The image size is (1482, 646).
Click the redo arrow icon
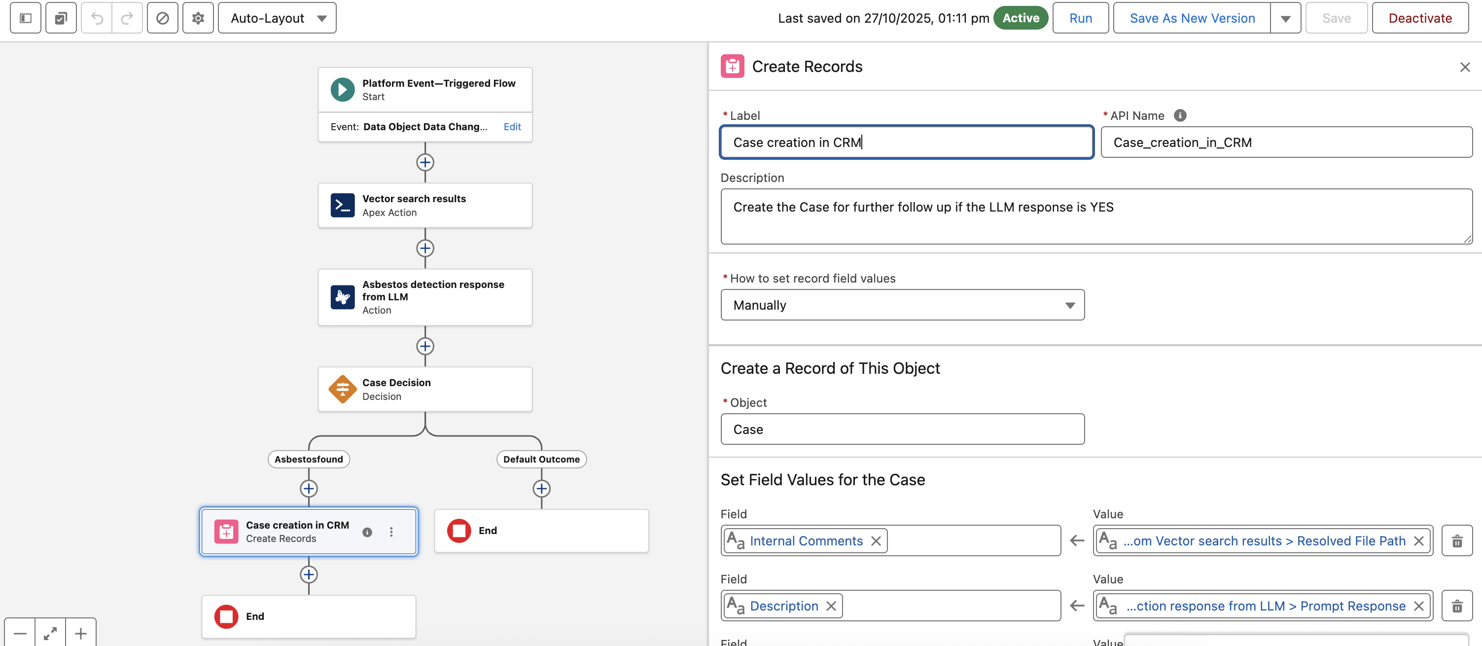point(127,18)
